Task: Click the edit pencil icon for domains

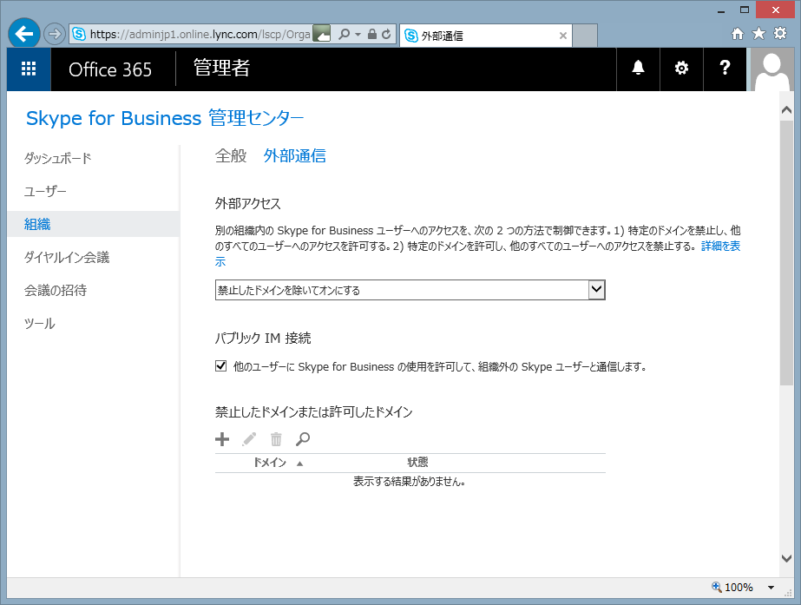Action: (x=249, y=439)
